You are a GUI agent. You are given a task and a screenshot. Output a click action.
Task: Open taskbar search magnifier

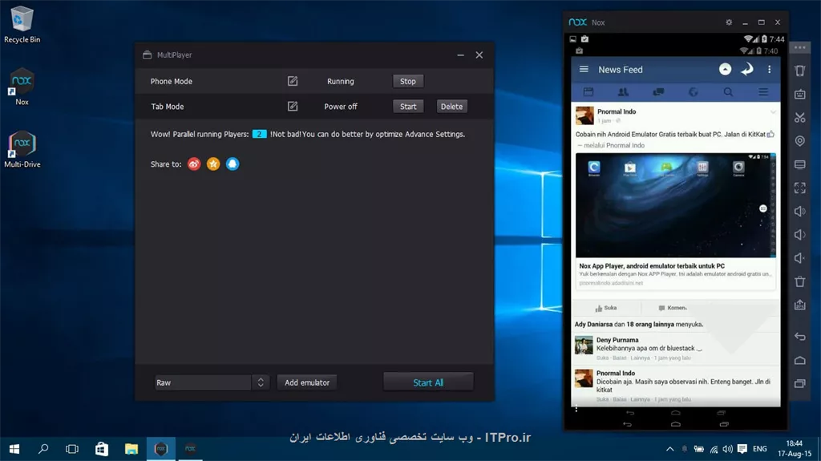(43, 449)
